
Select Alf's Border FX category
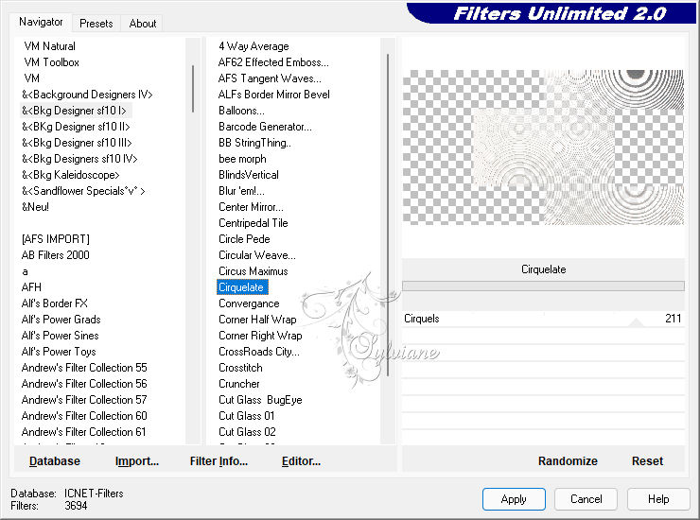(x=55, y=303)
